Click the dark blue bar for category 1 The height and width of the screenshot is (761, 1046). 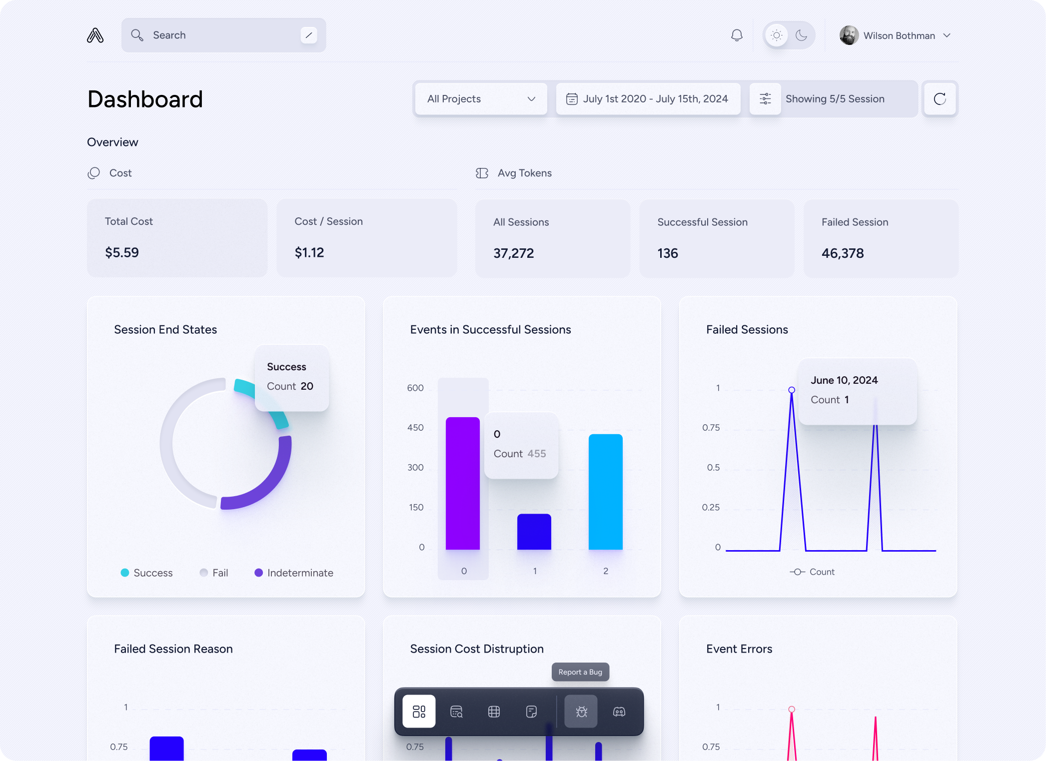click(534, 532)
